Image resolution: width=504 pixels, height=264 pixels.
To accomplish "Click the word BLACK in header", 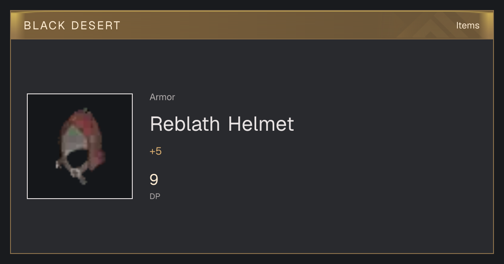I will tap(45, 26).
